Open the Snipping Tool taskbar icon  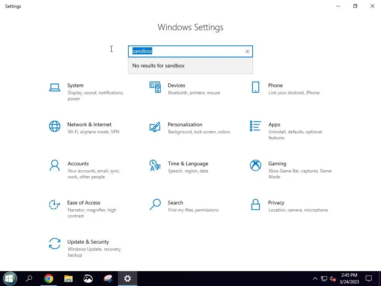108,279
